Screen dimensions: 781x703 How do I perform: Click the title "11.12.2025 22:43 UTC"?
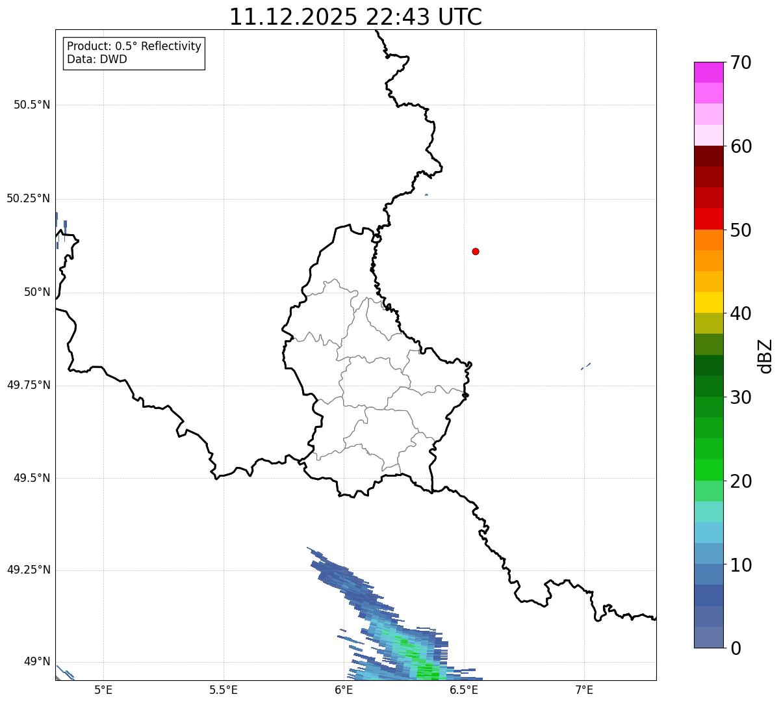click(x=355, y=17)
